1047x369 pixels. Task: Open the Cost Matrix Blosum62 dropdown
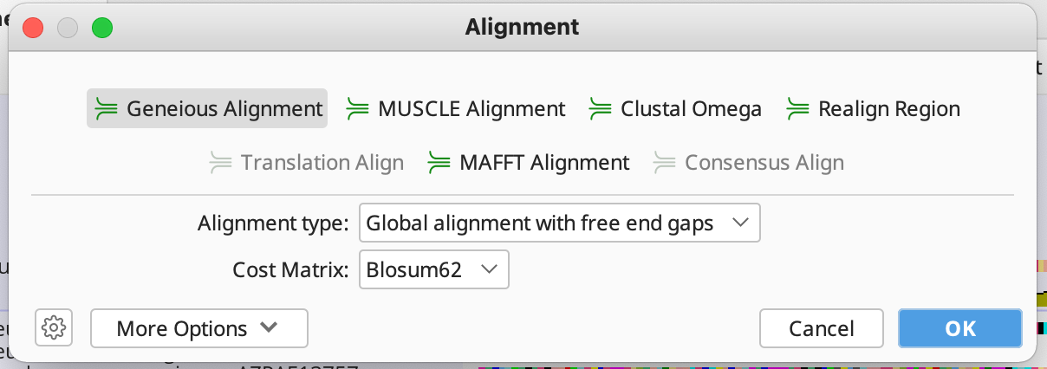(x=432, y=269)
